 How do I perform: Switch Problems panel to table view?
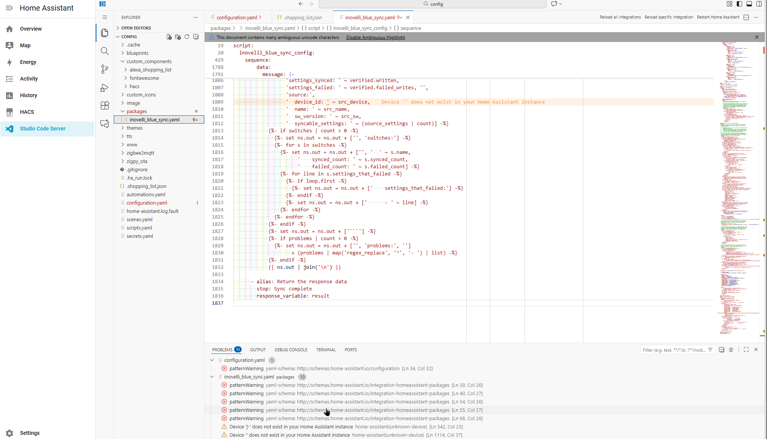coord(731,350)
